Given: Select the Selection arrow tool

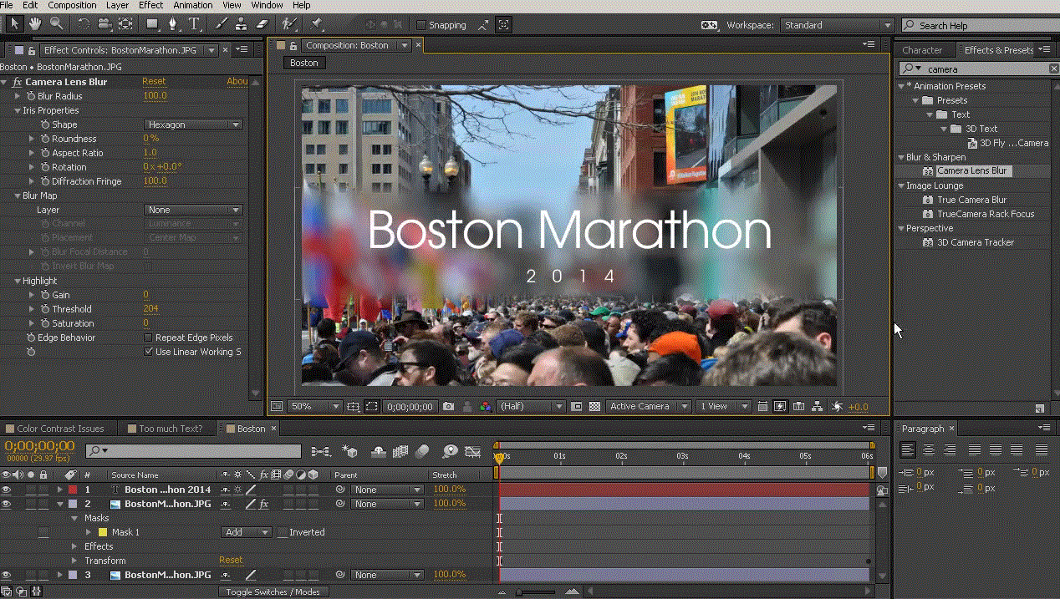Looking at the screenshot, I should click(x=14, y=24).
